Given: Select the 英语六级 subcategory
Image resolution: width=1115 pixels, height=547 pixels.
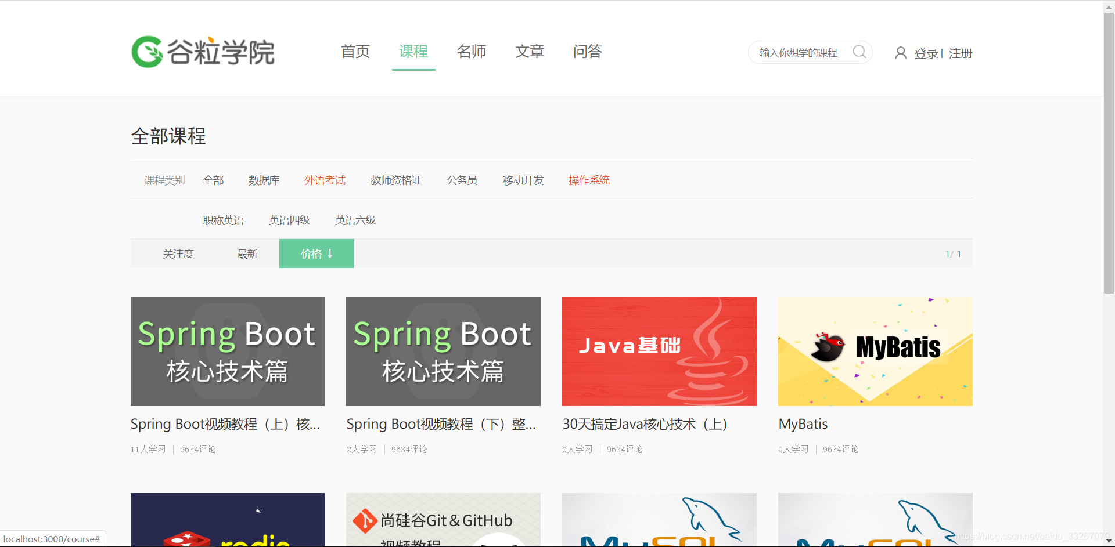Looking at the screenshot, I should coord(355,220).
